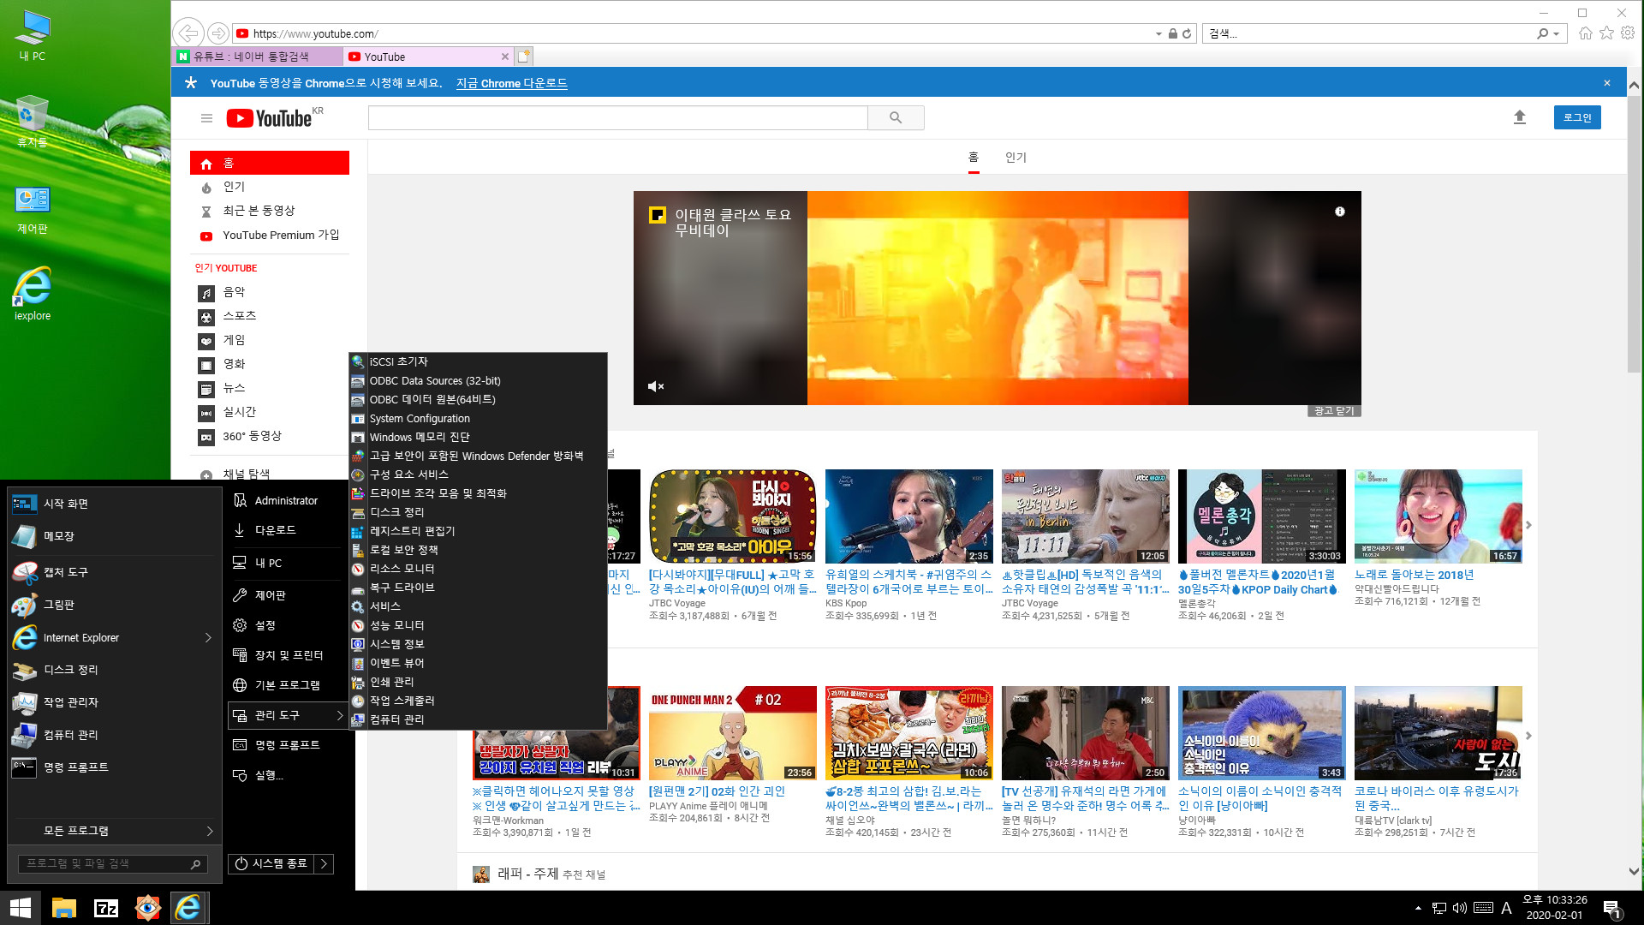
Task: Open 이벤트 뷰어 from admin tools
Action: pyautogui.click(x=478, y=663)
